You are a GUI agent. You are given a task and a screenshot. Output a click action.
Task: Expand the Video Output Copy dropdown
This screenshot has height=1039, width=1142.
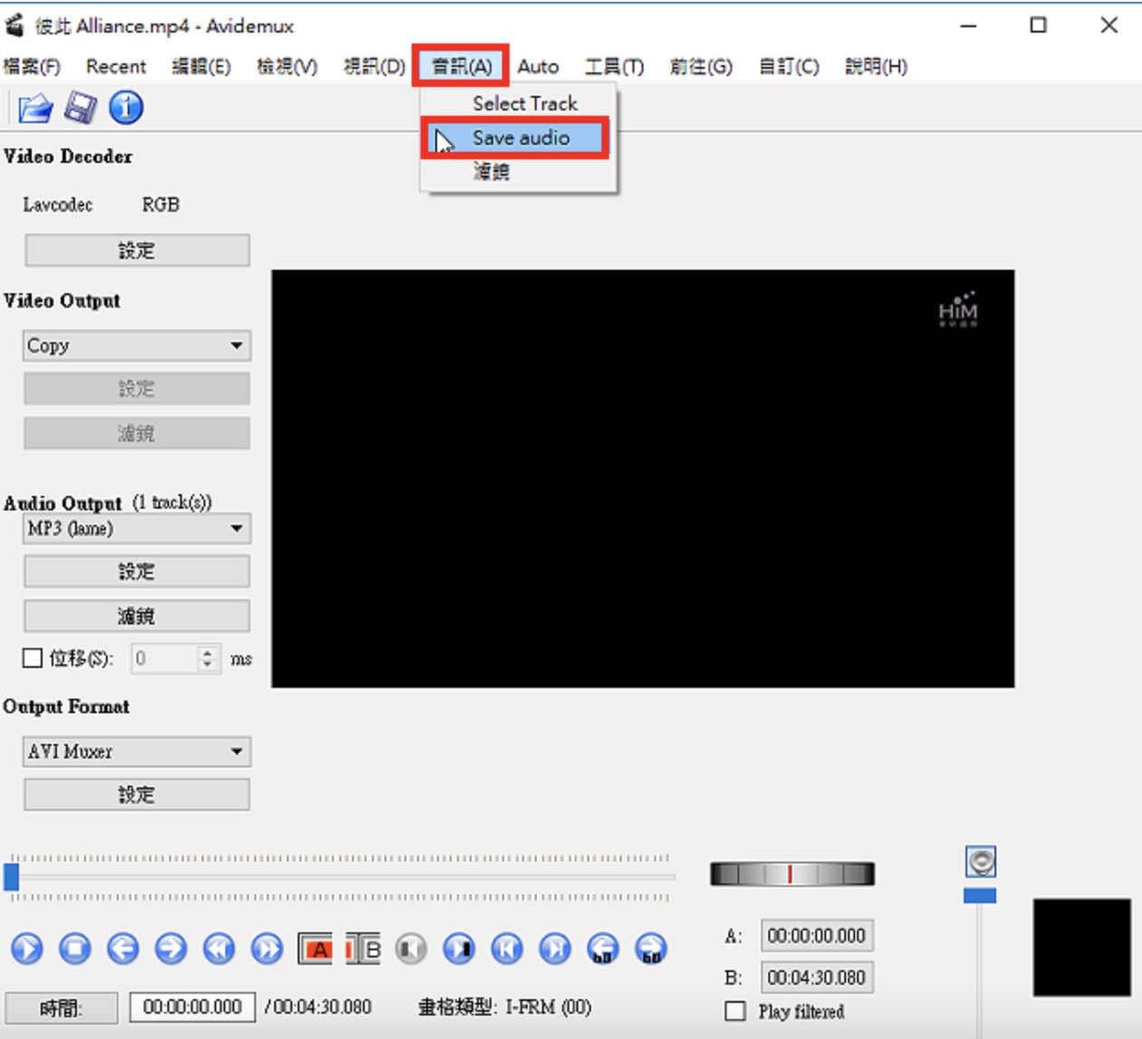(137, 346)
